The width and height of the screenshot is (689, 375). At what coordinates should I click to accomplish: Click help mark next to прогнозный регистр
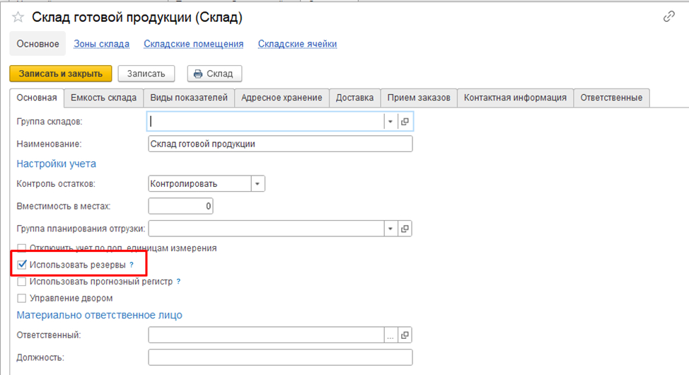178,282
